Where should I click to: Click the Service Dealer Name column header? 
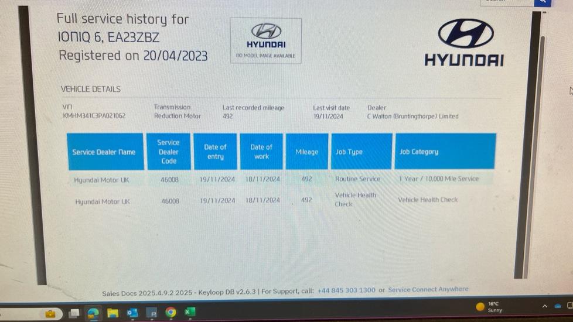point(105,152)
